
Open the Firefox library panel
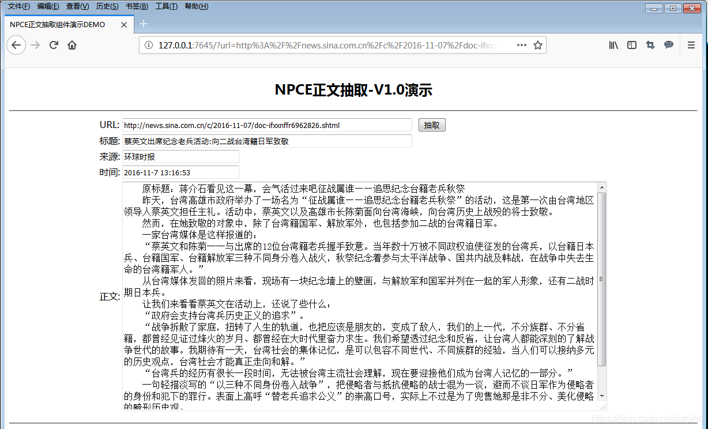613,44
